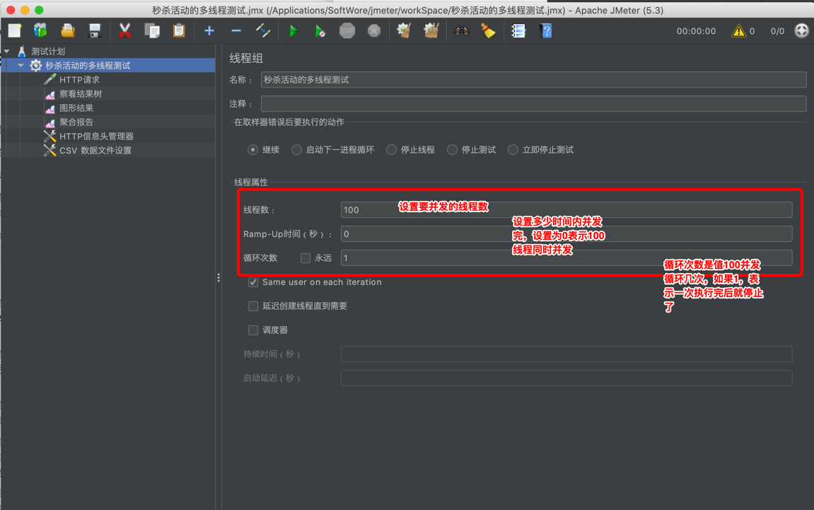Open the Templates icon in toolbar
The image size is (814, 510).
point(40,30)
